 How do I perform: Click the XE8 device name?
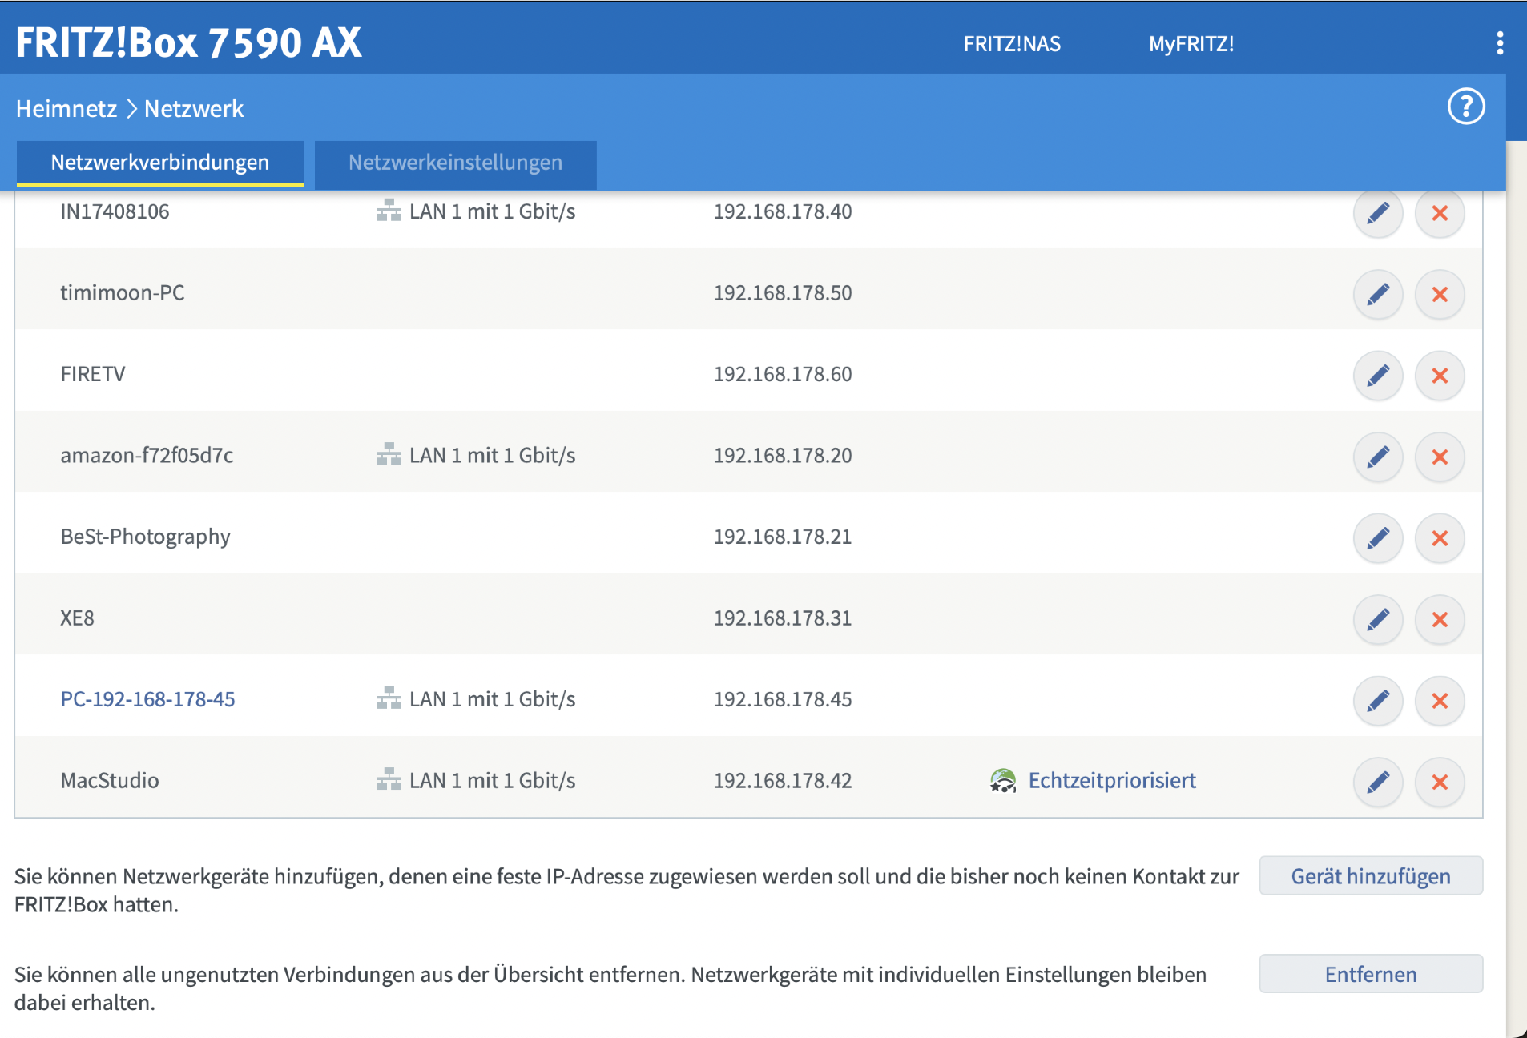coord(78,618)
